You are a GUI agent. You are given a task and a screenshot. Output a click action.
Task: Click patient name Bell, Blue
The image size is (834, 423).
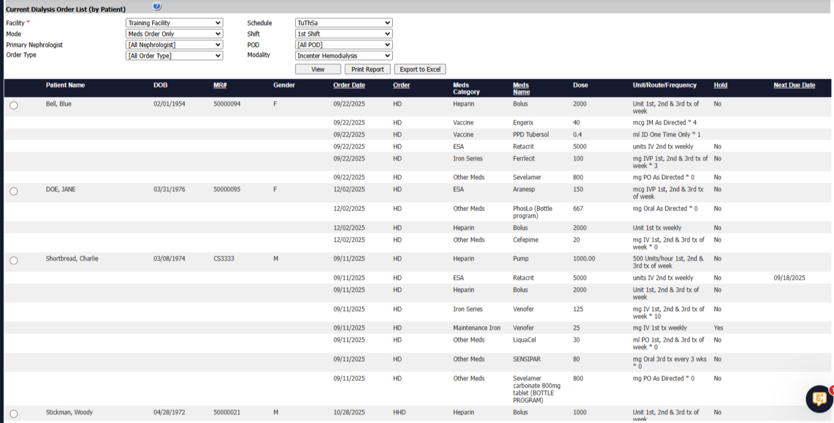tap(59, 104)
